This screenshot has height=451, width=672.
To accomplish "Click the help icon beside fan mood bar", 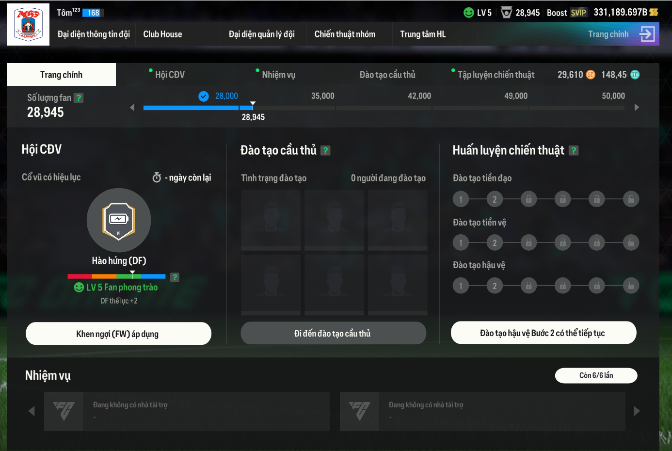I will (x=175, y=277).
